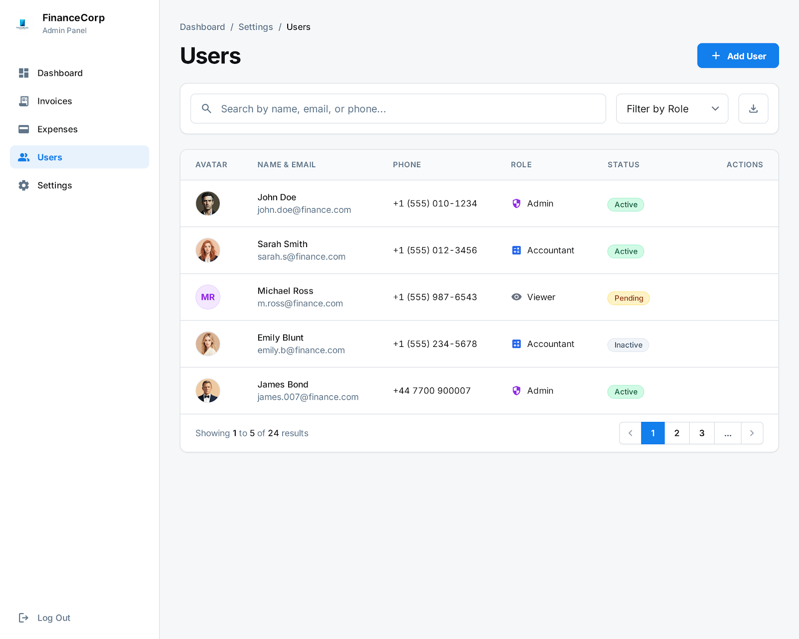
Task: Click Michael Ross's MR initials avatar
Action: 208,298
